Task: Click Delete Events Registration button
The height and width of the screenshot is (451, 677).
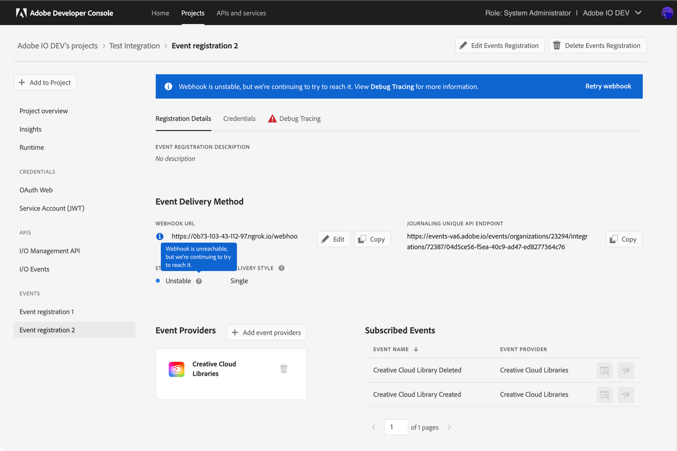Action: click(598, 45)
